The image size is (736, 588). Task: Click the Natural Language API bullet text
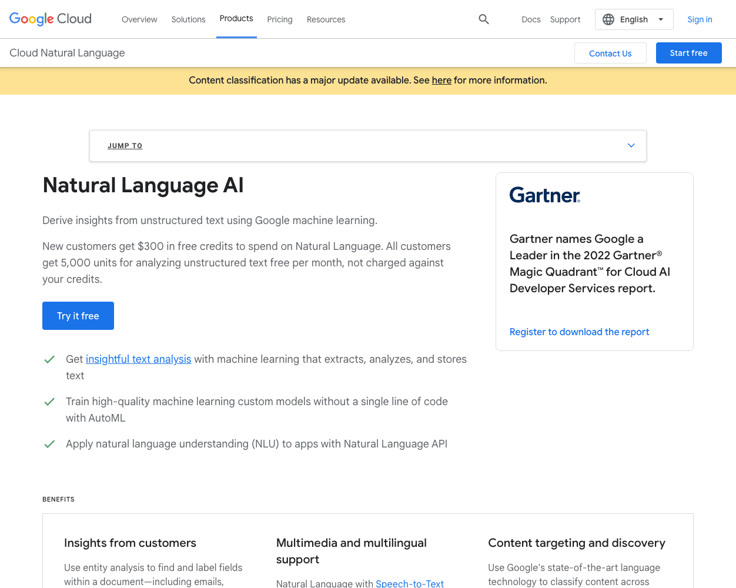tap(256, 444)
